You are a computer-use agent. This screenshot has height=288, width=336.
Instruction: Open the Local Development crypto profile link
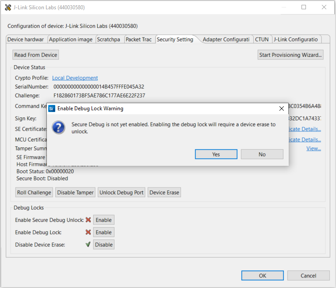coord(75,78)
